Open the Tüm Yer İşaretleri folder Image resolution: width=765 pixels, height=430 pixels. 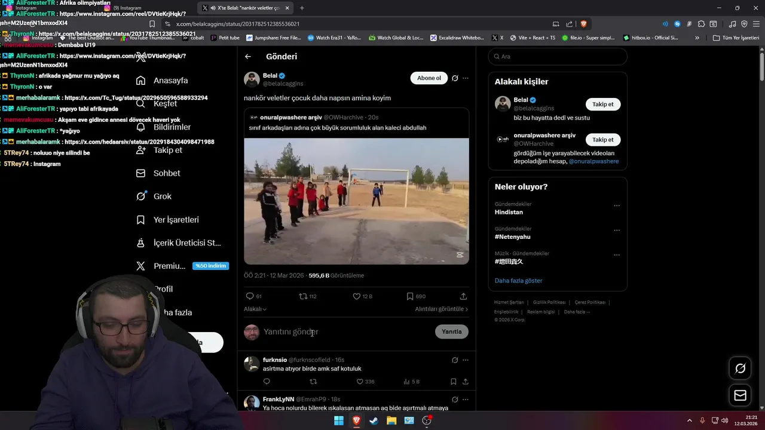736,38
